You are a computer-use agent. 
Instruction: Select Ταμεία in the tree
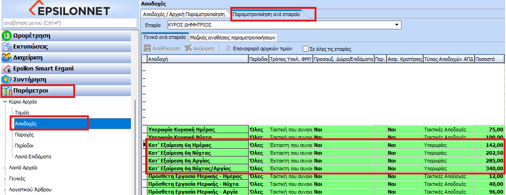point(22,113)
